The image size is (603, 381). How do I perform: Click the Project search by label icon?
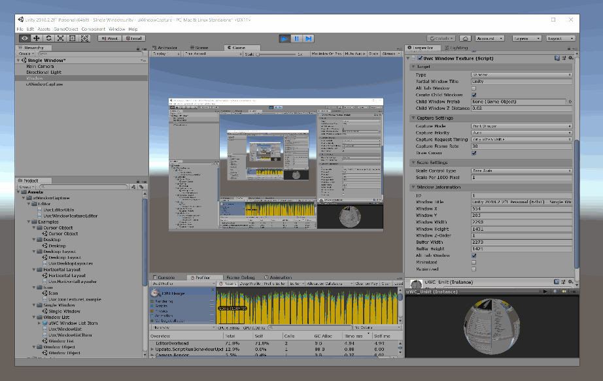pos(141,187)
